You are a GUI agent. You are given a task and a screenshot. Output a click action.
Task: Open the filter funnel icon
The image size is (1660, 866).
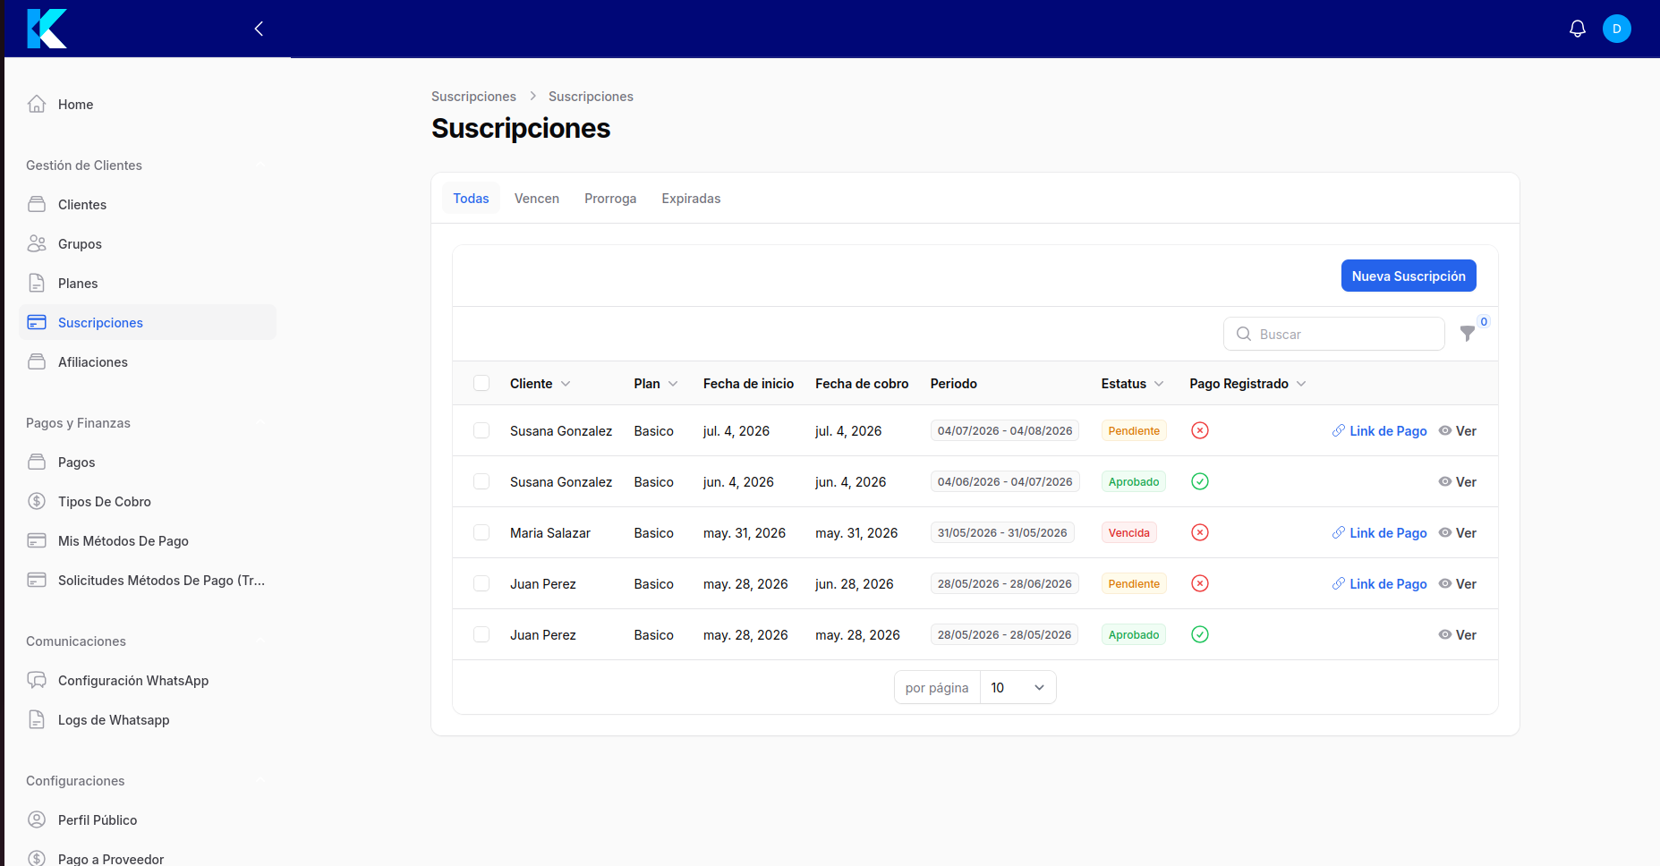pyautogui.click(x=1468, y=334)
